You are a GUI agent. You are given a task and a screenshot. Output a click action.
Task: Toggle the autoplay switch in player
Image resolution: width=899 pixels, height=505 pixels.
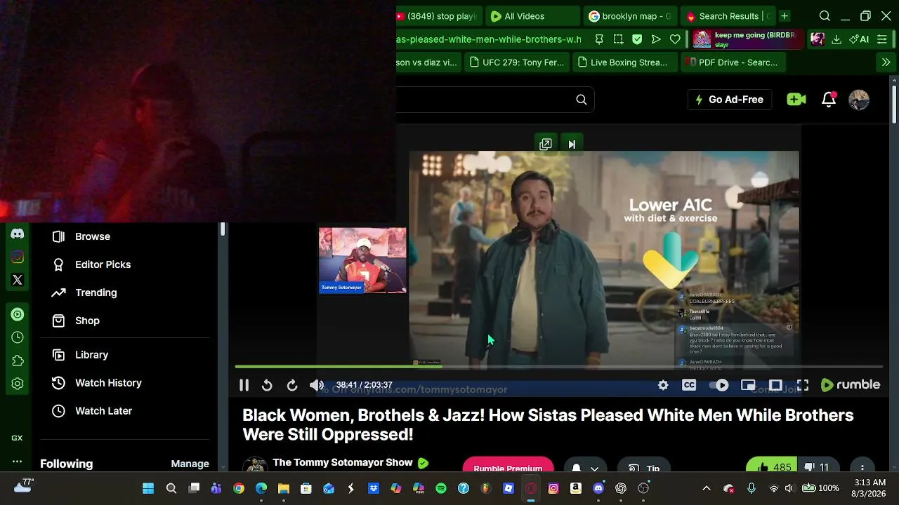point(718,385)
